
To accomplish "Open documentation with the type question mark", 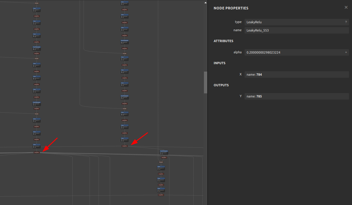I will pyautogui.click(x=346, y=22).
